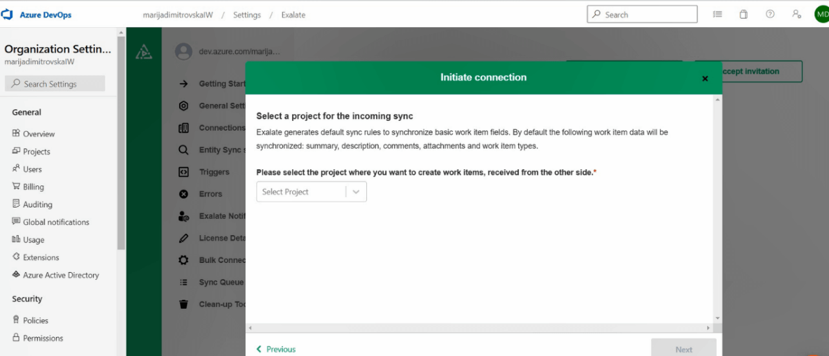Click the Azure DevOps logo icon
This screenshot has width=829, height=356.
(8, 15)
